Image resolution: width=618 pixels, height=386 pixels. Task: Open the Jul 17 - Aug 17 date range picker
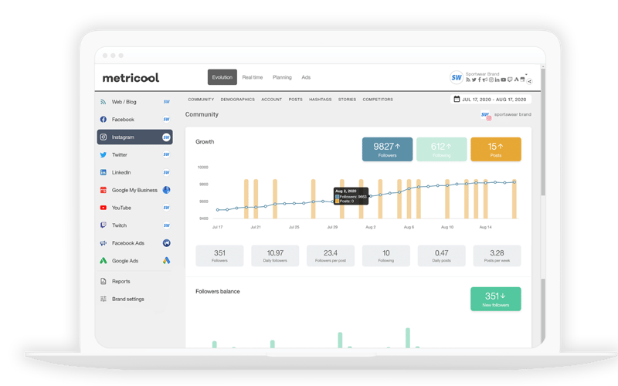tap(491, 100)
